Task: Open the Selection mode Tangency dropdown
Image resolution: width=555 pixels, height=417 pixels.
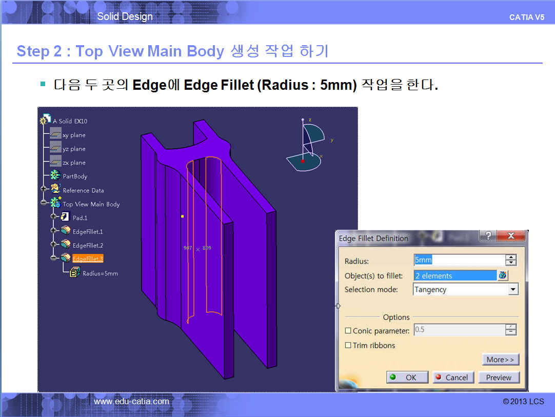Action: [x=513, y=289]
